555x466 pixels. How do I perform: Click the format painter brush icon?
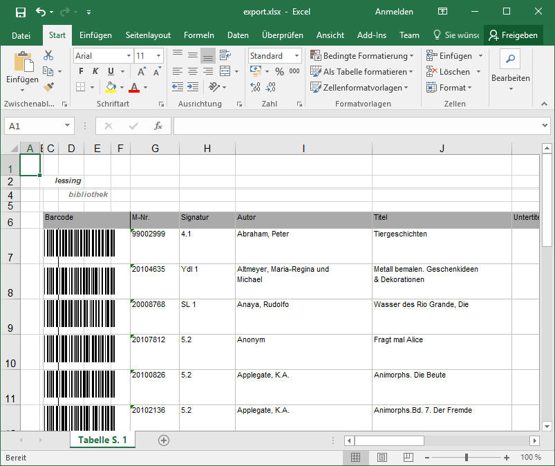coord(48,87)
